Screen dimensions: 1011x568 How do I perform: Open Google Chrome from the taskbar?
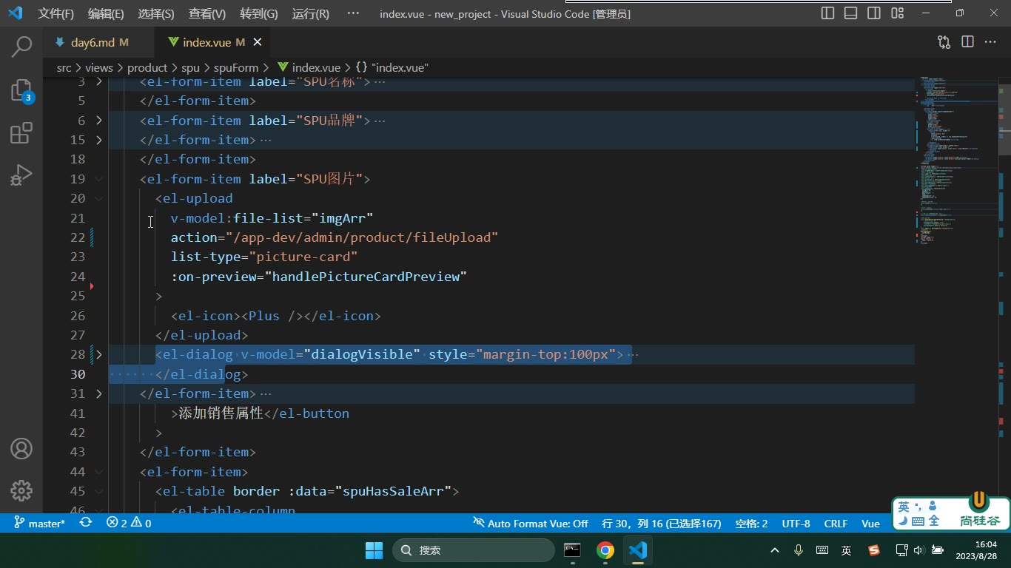pyautogui.click(x=605, y=550)
